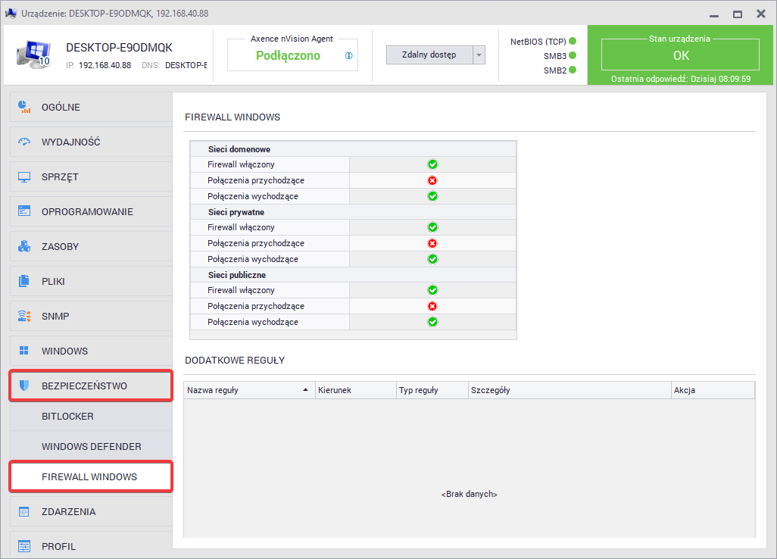Open the BITLOCKER submenu item
The width and height of the screenshot is (777, 559).
[x=67, y=417]
